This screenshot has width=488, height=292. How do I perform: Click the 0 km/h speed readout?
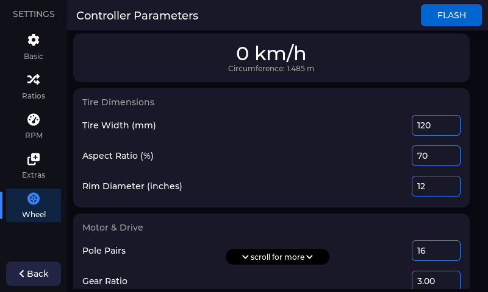click(271, 54)
